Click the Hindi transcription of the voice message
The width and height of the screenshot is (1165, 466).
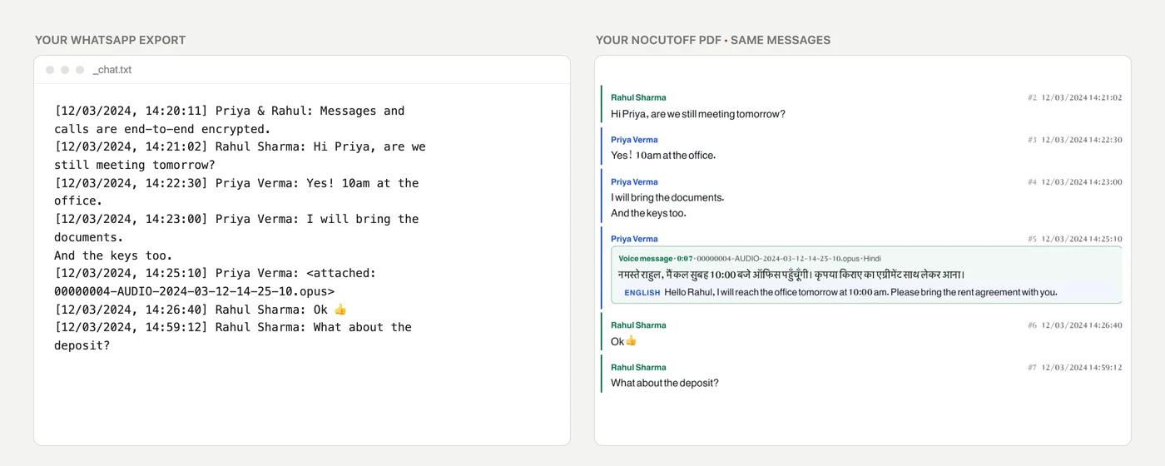[x=791, y=275]
